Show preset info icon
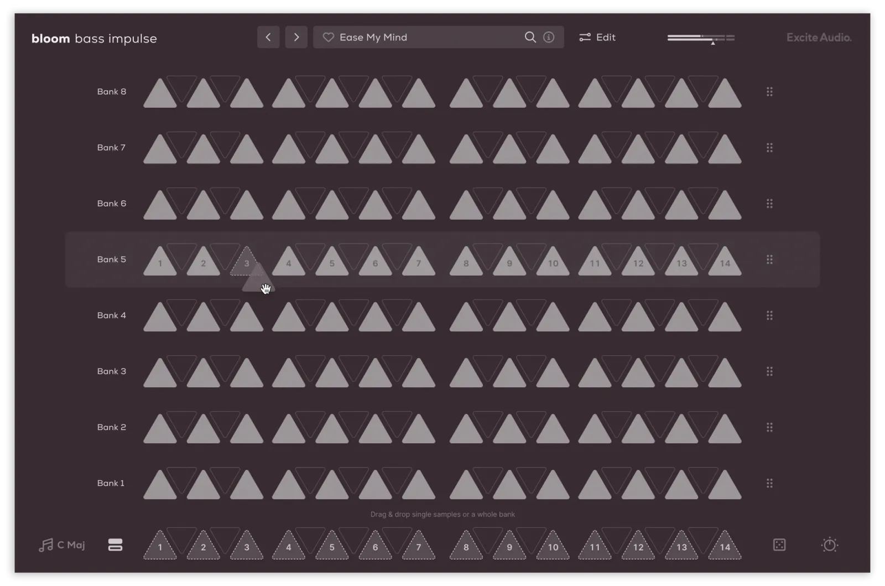 coord(549,37)
